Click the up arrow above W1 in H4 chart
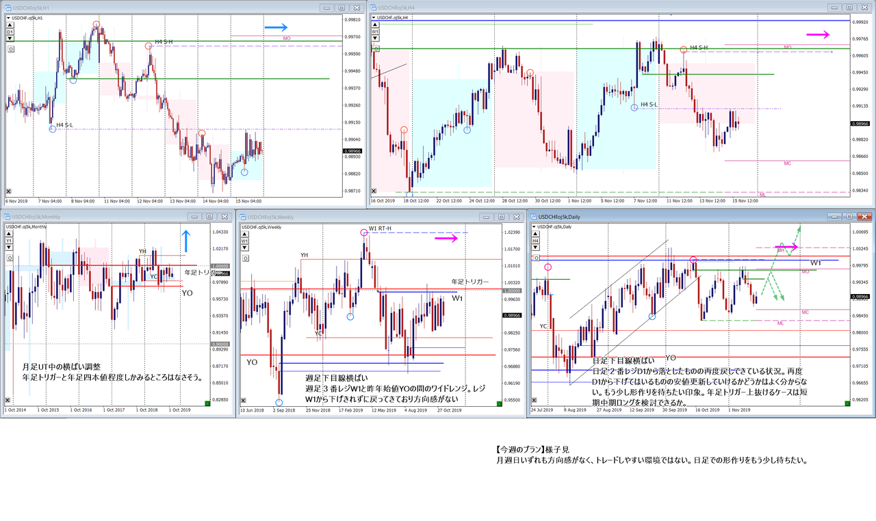 (375, 25)
